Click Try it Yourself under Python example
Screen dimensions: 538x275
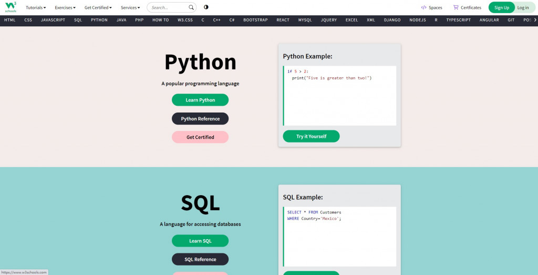[311, 136]
